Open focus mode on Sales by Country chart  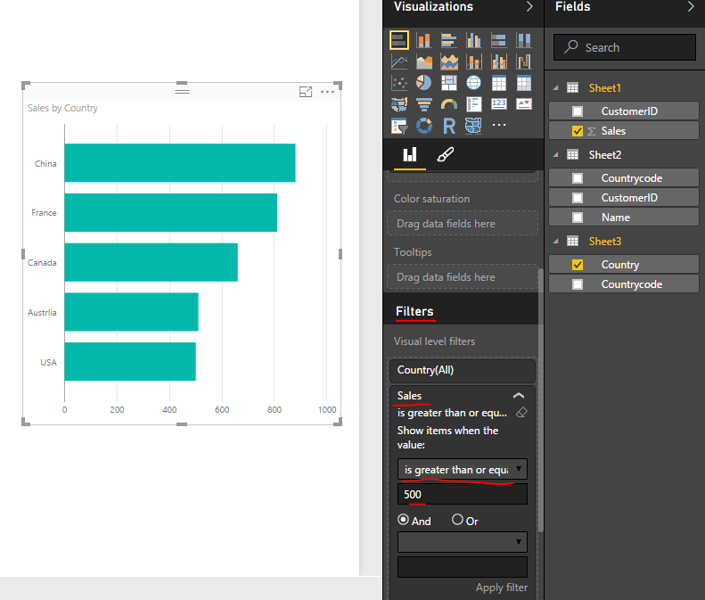(306, 92)
